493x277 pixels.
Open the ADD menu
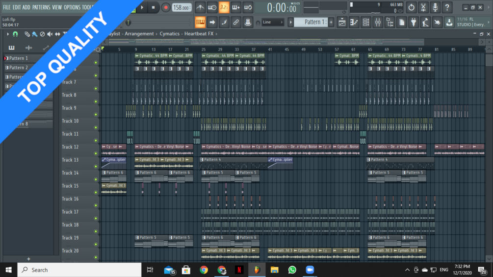coord(26,7)
